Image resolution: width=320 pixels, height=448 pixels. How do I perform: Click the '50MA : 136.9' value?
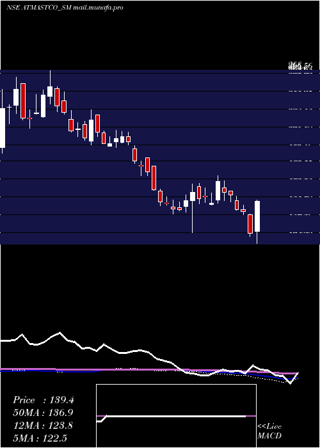pyautogui.click(x=43, y=413)
